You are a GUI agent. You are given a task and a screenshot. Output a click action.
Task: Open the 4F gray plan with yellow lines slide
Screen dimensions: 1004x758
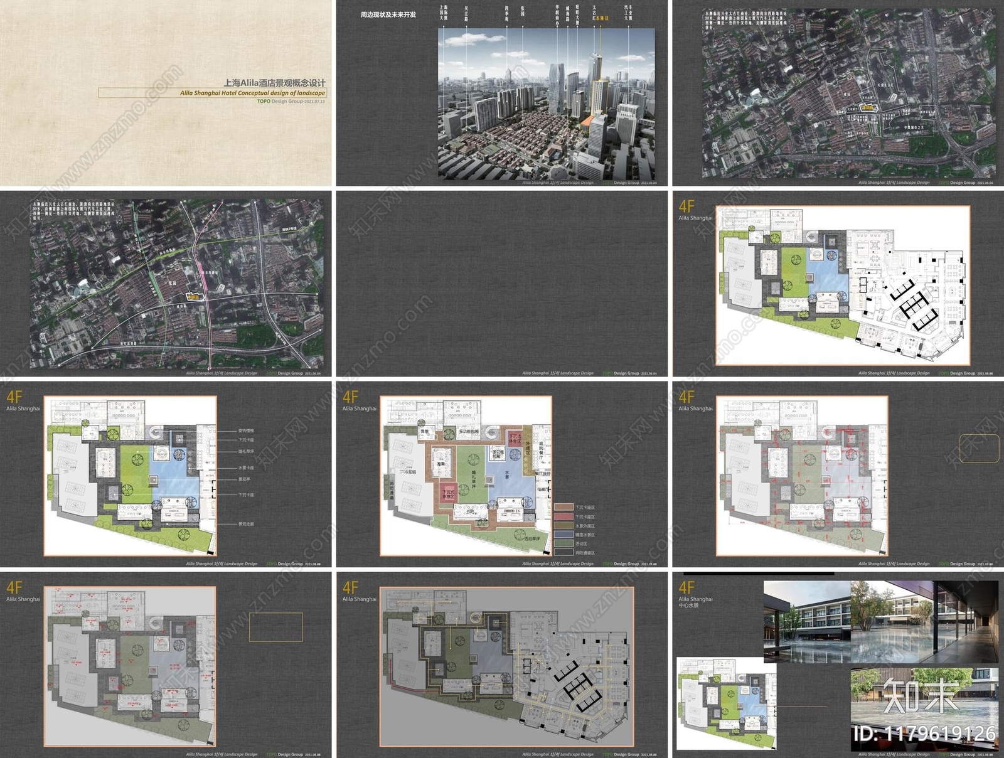pos(502,665)
